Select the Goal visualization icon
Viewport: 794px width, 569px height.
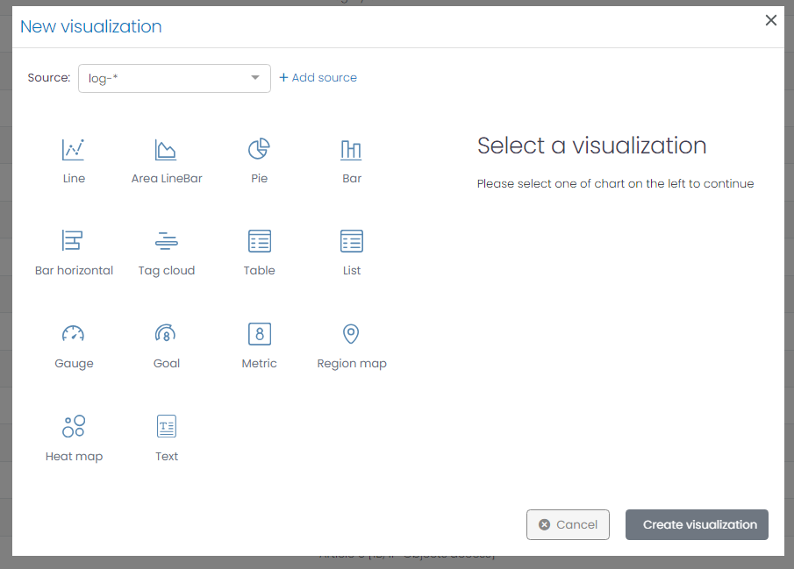(x=166, y=333)
